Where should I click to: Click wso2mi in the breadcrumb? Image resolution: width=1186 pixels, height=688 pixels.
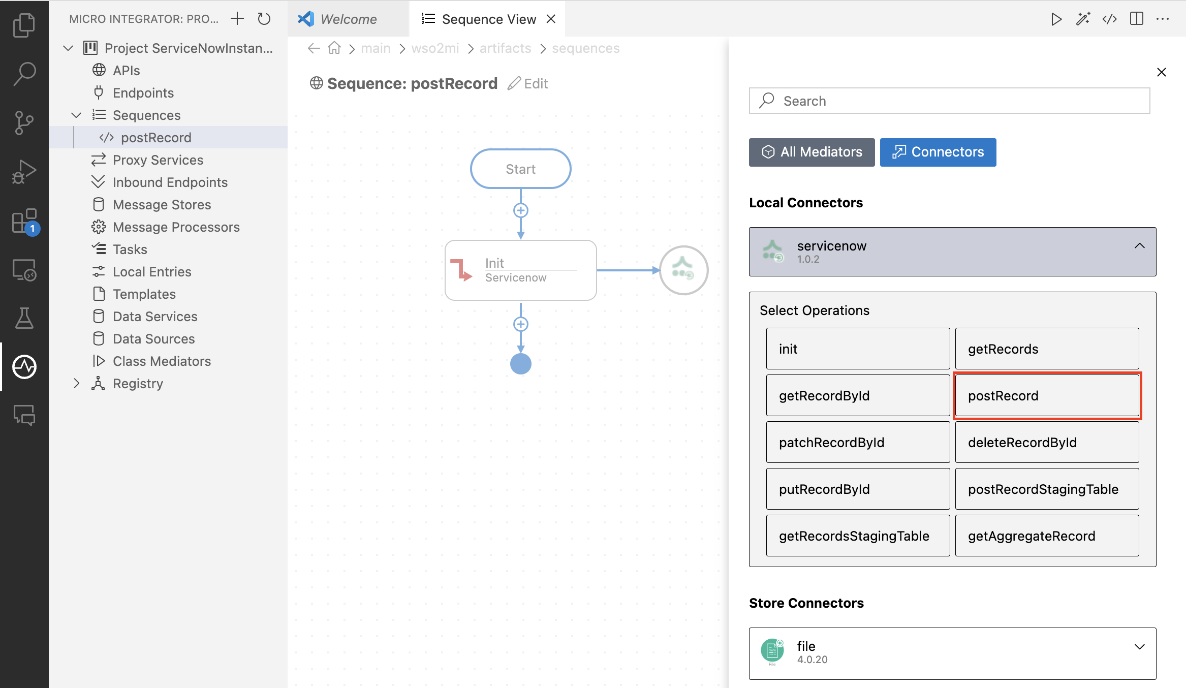pos(435,48)
